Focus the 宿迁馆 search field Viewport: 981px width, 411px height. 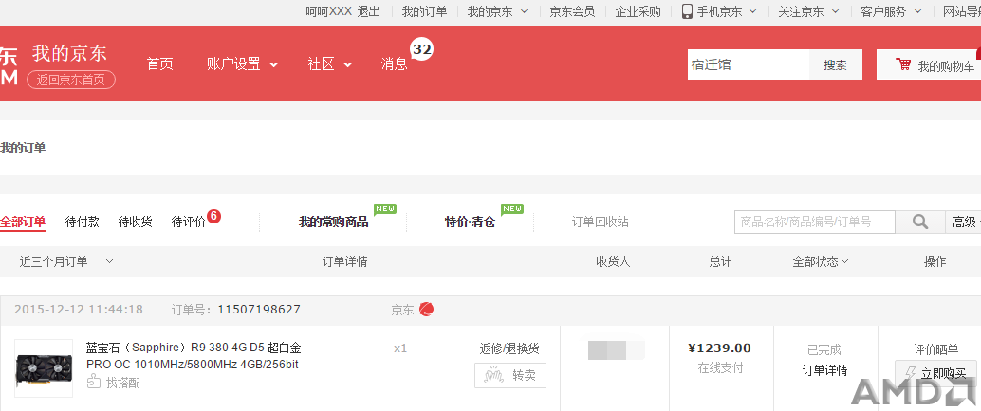pos(749,64)
